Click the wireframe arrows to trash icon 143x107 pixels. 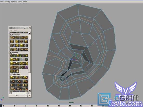coord(14,49)
